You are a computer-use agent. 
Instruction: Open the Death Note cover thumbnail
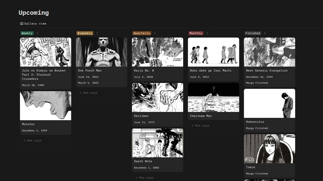tap(157, 143)
